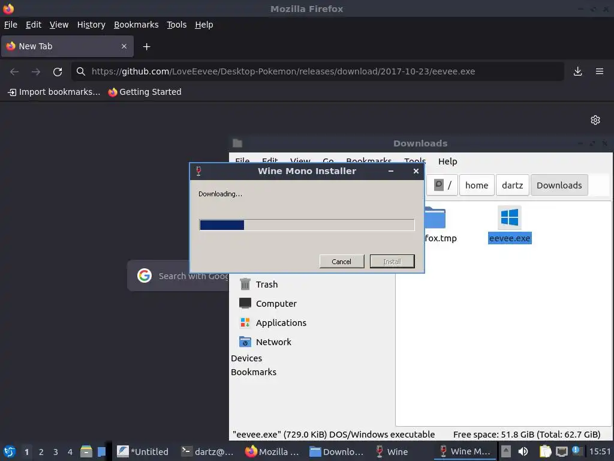Click the search magnifier icon in URL bar
The image size is (614, 461).
click(81, 71)
